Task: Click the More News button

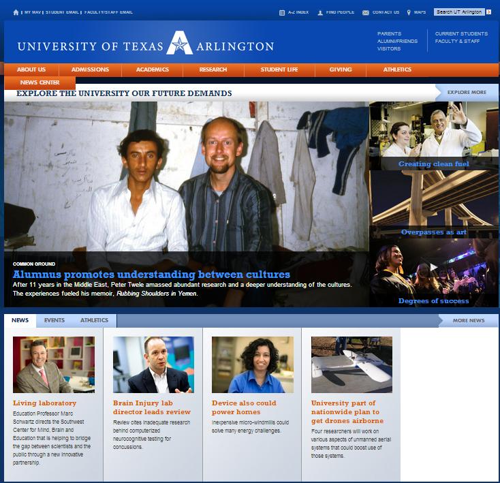Action: pyautogui.click(x=469, y=320)
